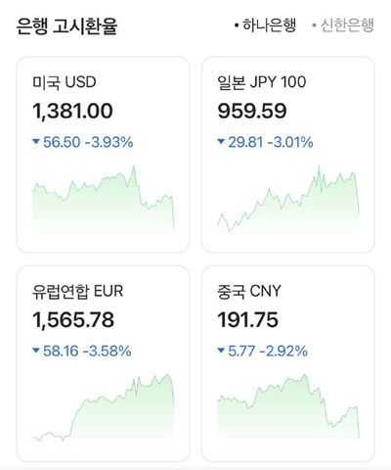
Task: Click the bullet dot before 하나은행
Action: tap(237, 25)
